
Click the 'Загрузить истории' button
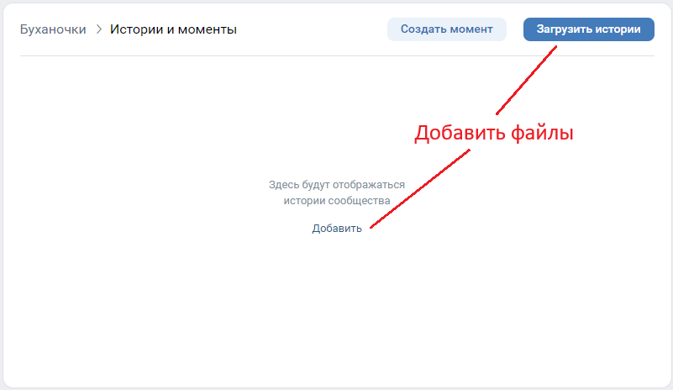[588, 29]
